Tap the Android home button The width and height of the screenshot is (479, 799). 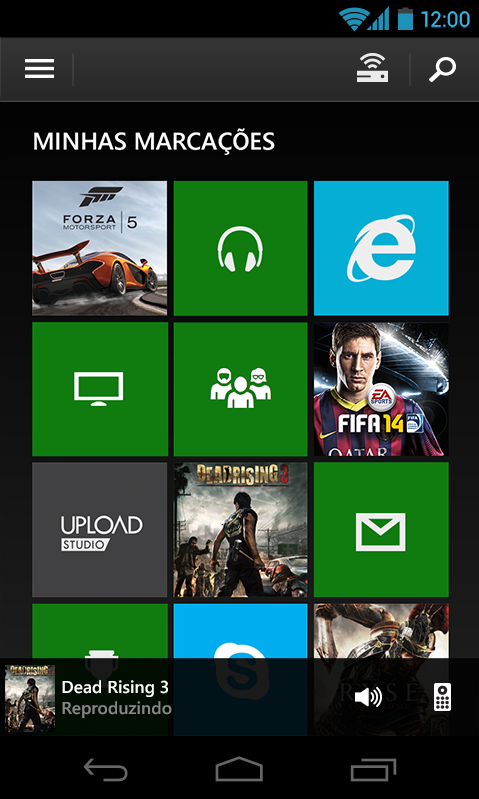(x=239, y=769)
